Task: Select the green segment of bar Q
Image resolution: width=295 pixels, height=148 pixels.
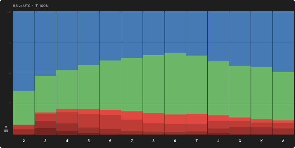Action: click(240, 92)
